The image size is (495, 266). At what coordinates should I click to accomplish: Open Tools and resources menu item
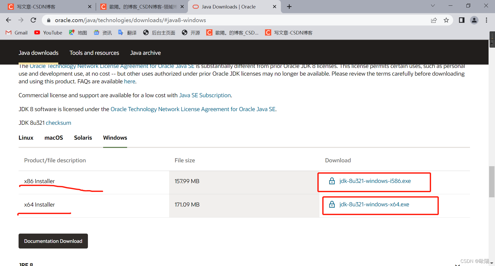(94, 53)
